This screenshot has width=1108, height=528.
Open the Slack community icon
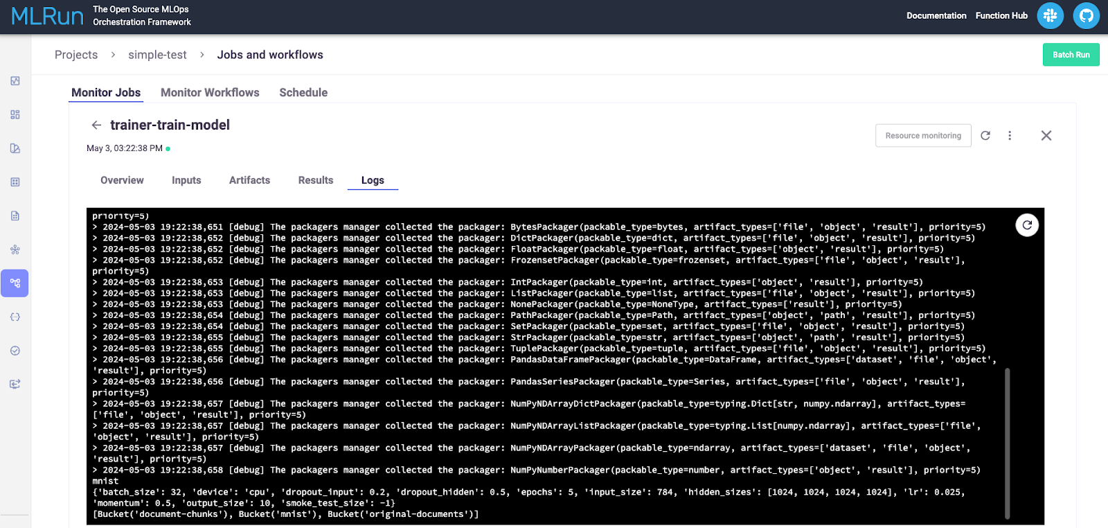(x=1050, y=16)
